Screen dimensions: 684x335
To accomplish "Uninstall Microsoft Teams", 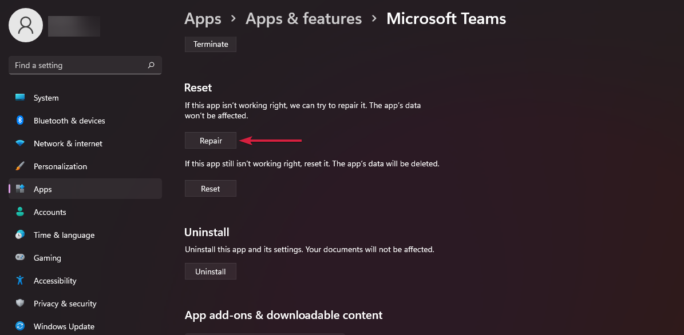I will click(x=210, y=271).
